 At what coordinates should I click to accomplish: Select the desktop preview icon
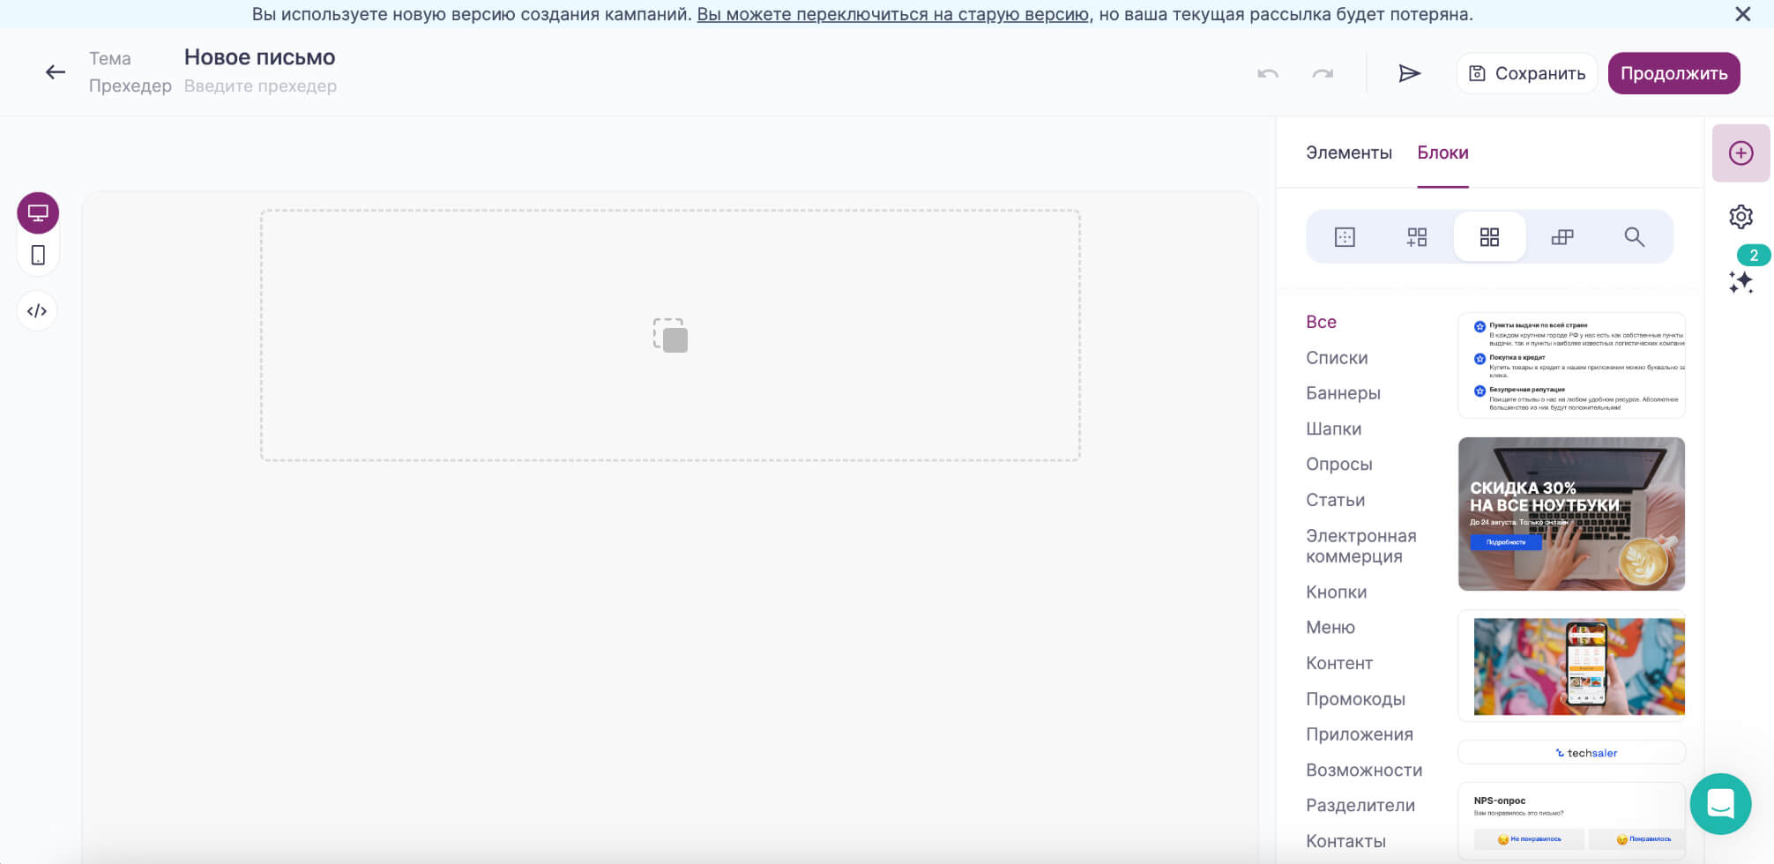[x=37, y=212]
